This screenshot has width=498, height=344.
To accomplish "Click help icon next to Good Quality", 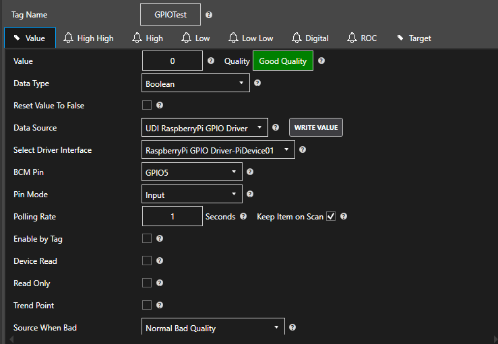I will coord(321,61).
